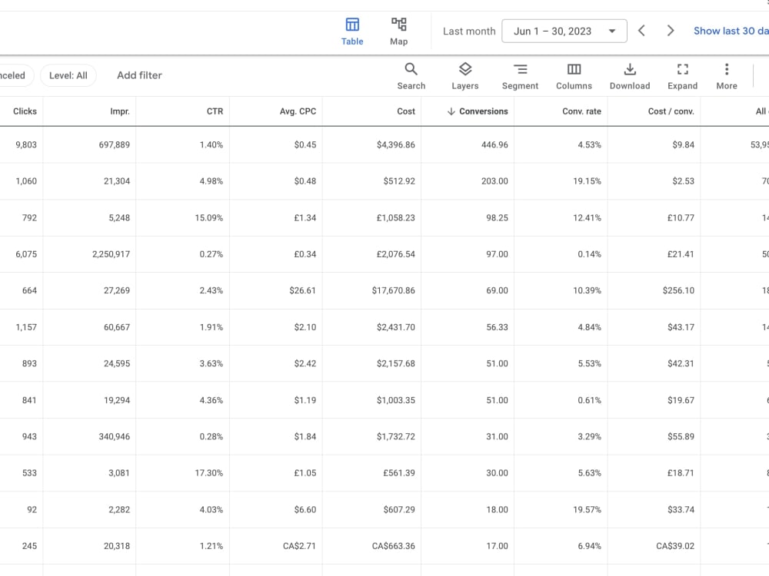Sort by Avg. CPC column header

(x=298, y=111)
